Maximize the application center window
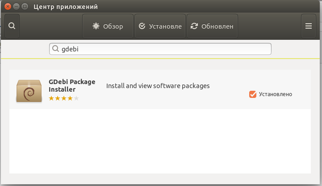322x186 pixels. click(24, 7)
